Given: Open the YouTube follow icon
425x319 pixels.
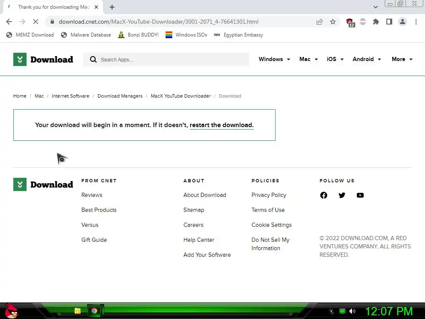Looking at the screenshot, I should tap(360, 195).
